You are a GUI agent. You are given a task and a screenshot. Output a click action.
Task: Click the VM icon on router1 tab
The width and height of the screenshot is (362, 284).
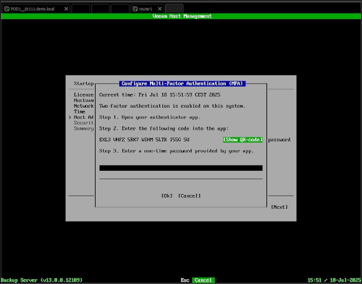pyautogui.click(x=135, y=9)
